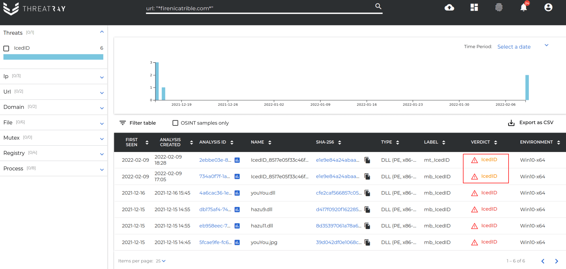Click the IcedID threat count bar
Viewport: 566px width, 269px height.
pos(53,57)
